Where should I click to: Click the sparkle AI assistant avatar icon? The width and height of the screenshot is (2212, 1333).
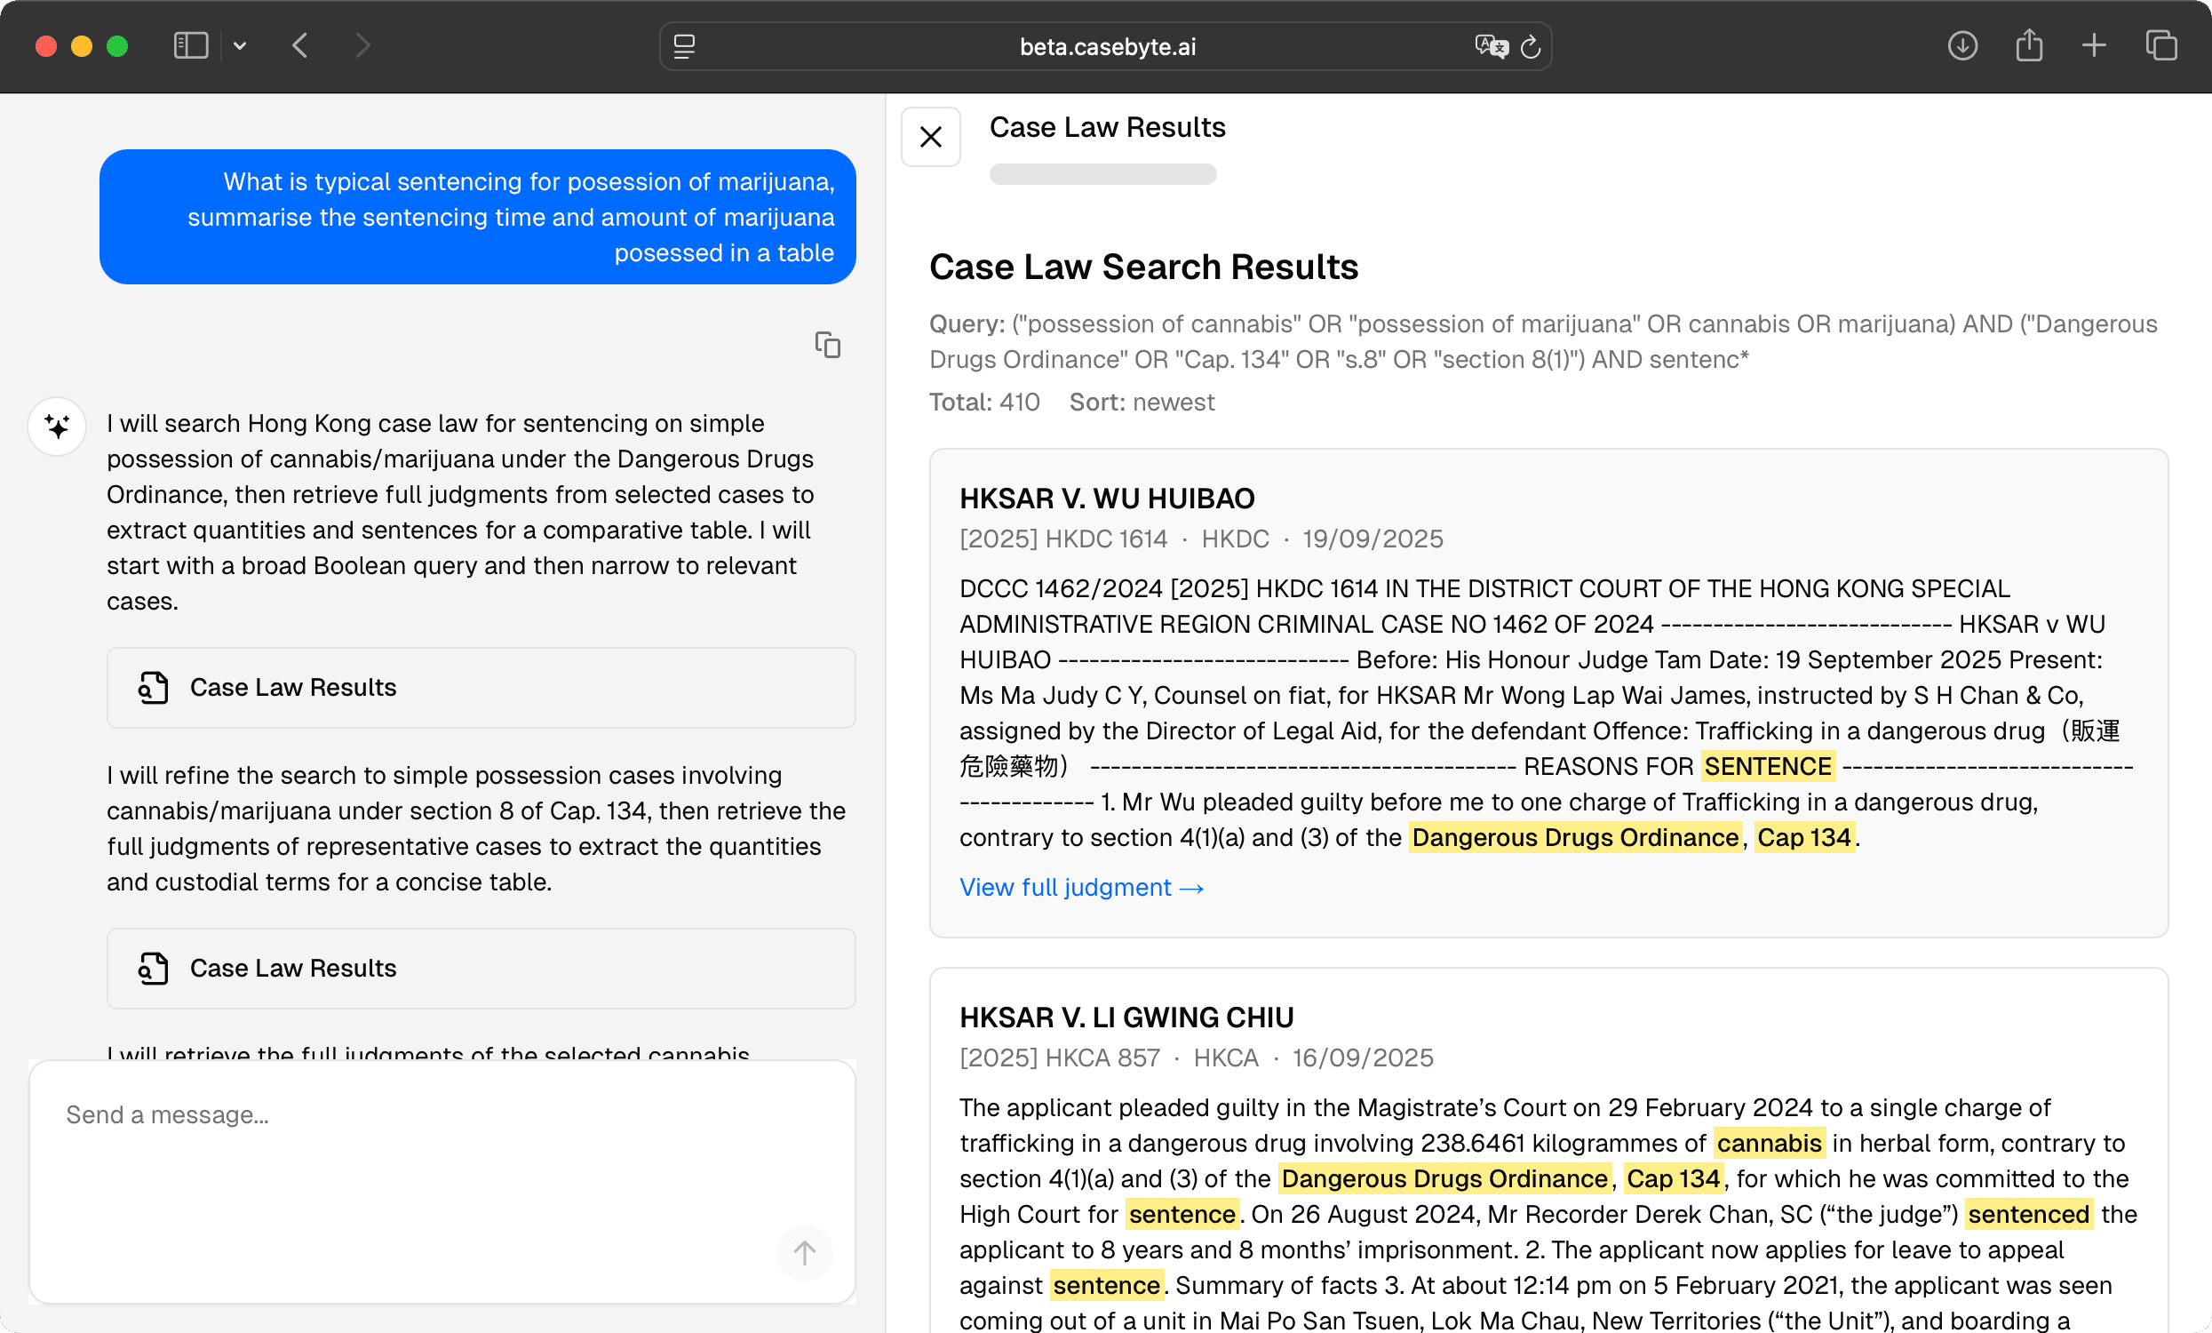(x=56, y=427)
